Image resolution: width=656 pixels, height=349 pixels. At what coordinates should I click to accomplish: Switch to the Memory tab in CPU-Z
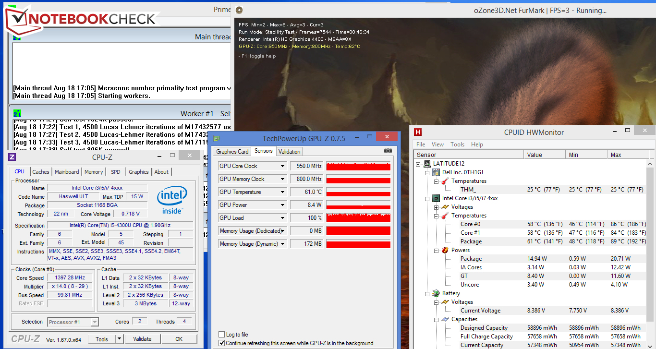point(94,172)
